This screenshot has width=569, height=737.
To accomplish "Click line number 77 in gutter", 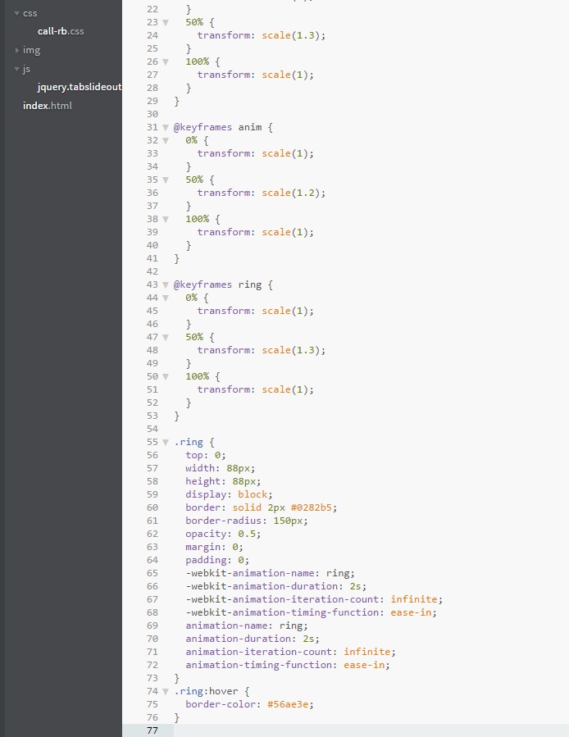I will tap(152, 730).
